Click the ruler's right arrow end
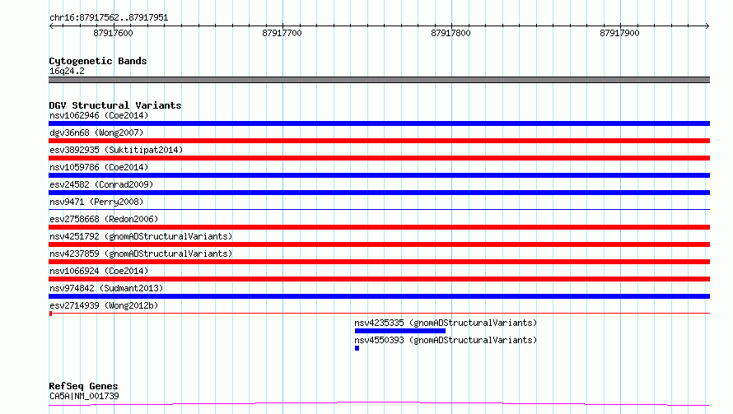The height and width of the screenshot is (414, 733). pyautogui.click(x=707, y=26)
